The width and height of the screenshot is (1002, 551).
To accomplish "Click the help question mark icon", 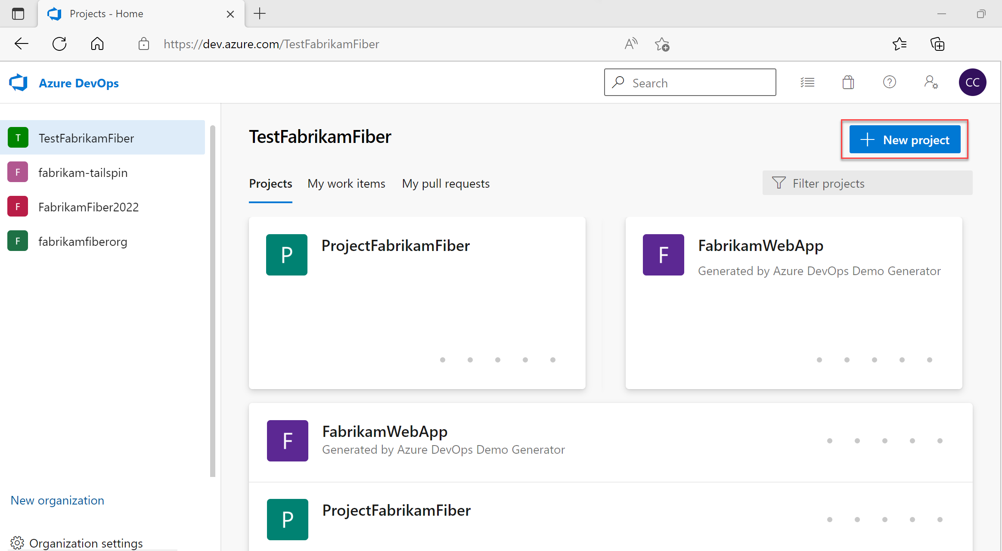I will 889,83.
